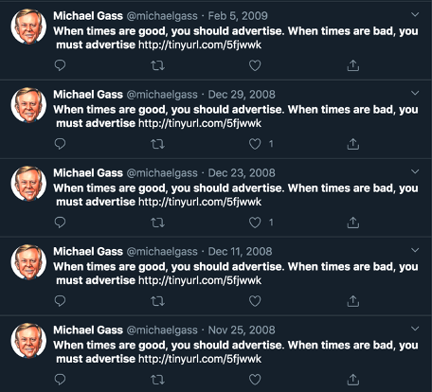Share the Nov 25, 2008 tweet
Screen dimensions: 432x392
353,380
